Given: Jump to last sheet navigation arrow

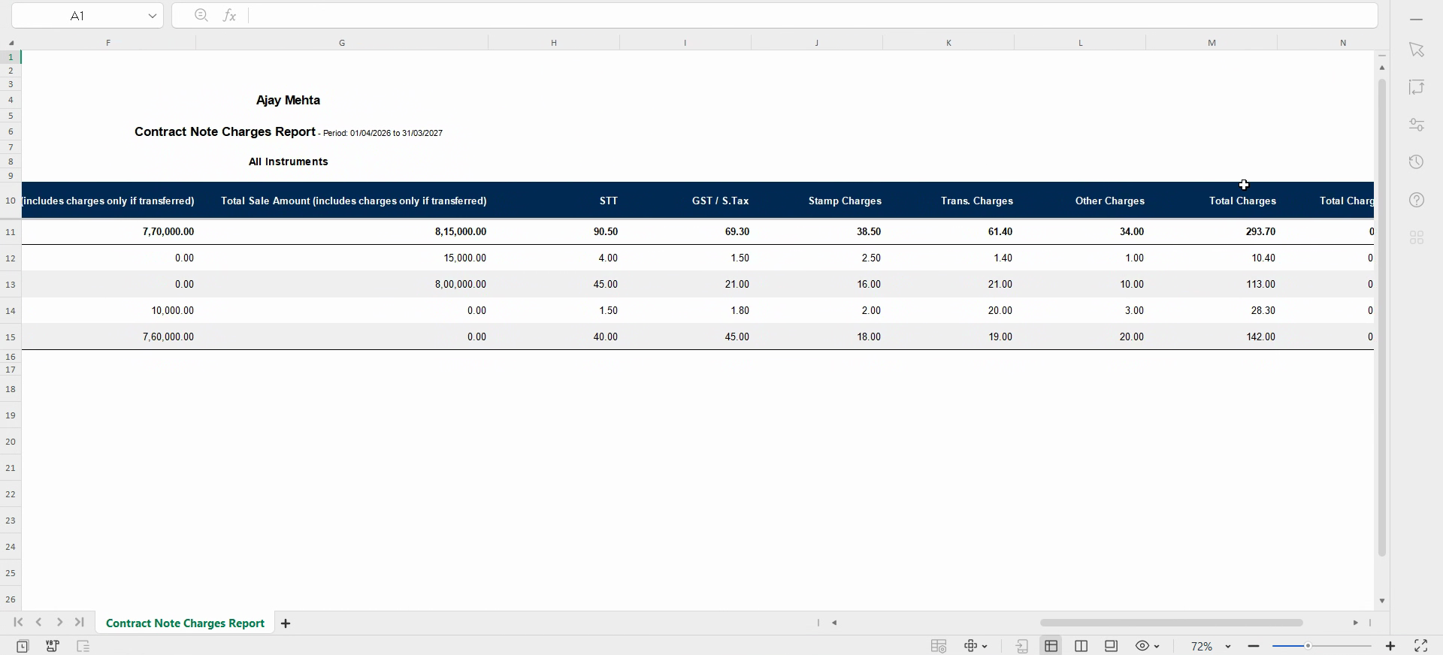Looking at the screenshot, I should (80, 623).
